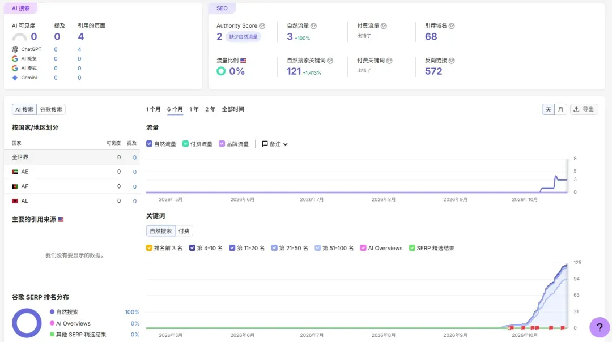Click info icon beside 付费流量 heading
The height and width of the screenshot is (342, 612).
pos(384,25)
